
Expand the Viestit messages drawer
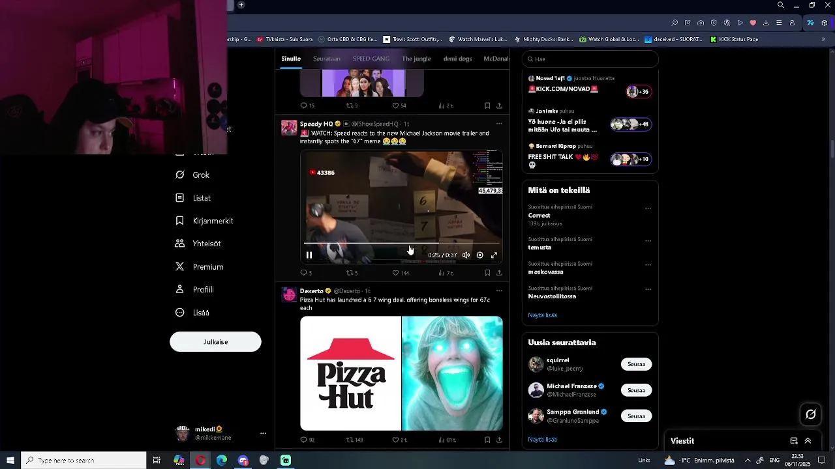(x=808, y=441)
